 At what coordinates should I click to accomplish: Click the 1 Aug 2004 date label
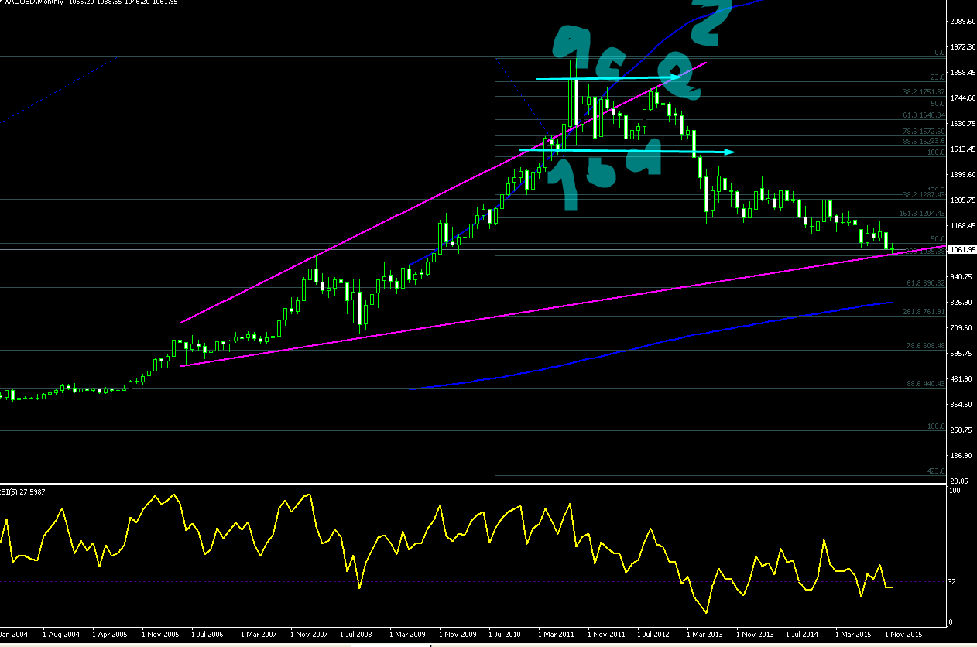tap(62, 634)
